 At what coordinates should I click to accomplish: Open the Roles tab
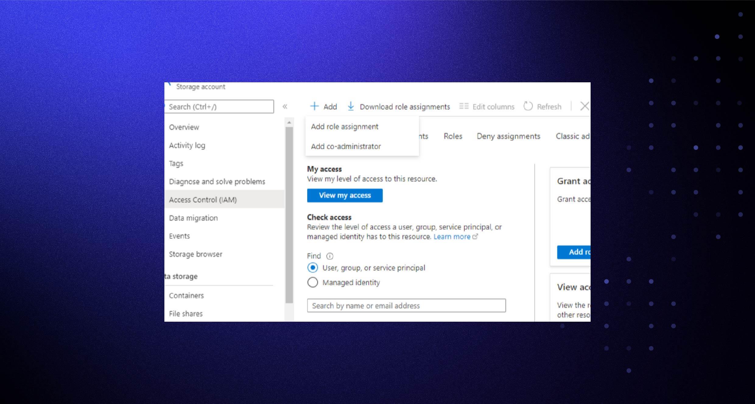point(452,136)
